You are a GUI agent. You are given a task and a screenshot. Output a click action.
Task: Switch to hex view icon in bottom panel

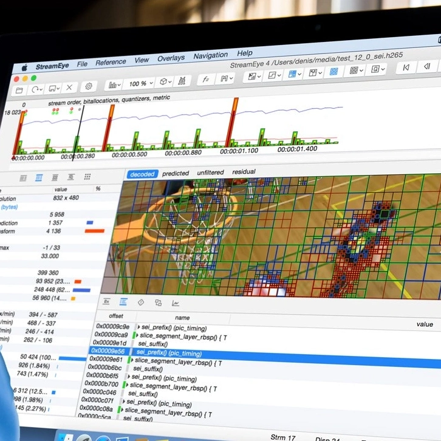(106, 301)
